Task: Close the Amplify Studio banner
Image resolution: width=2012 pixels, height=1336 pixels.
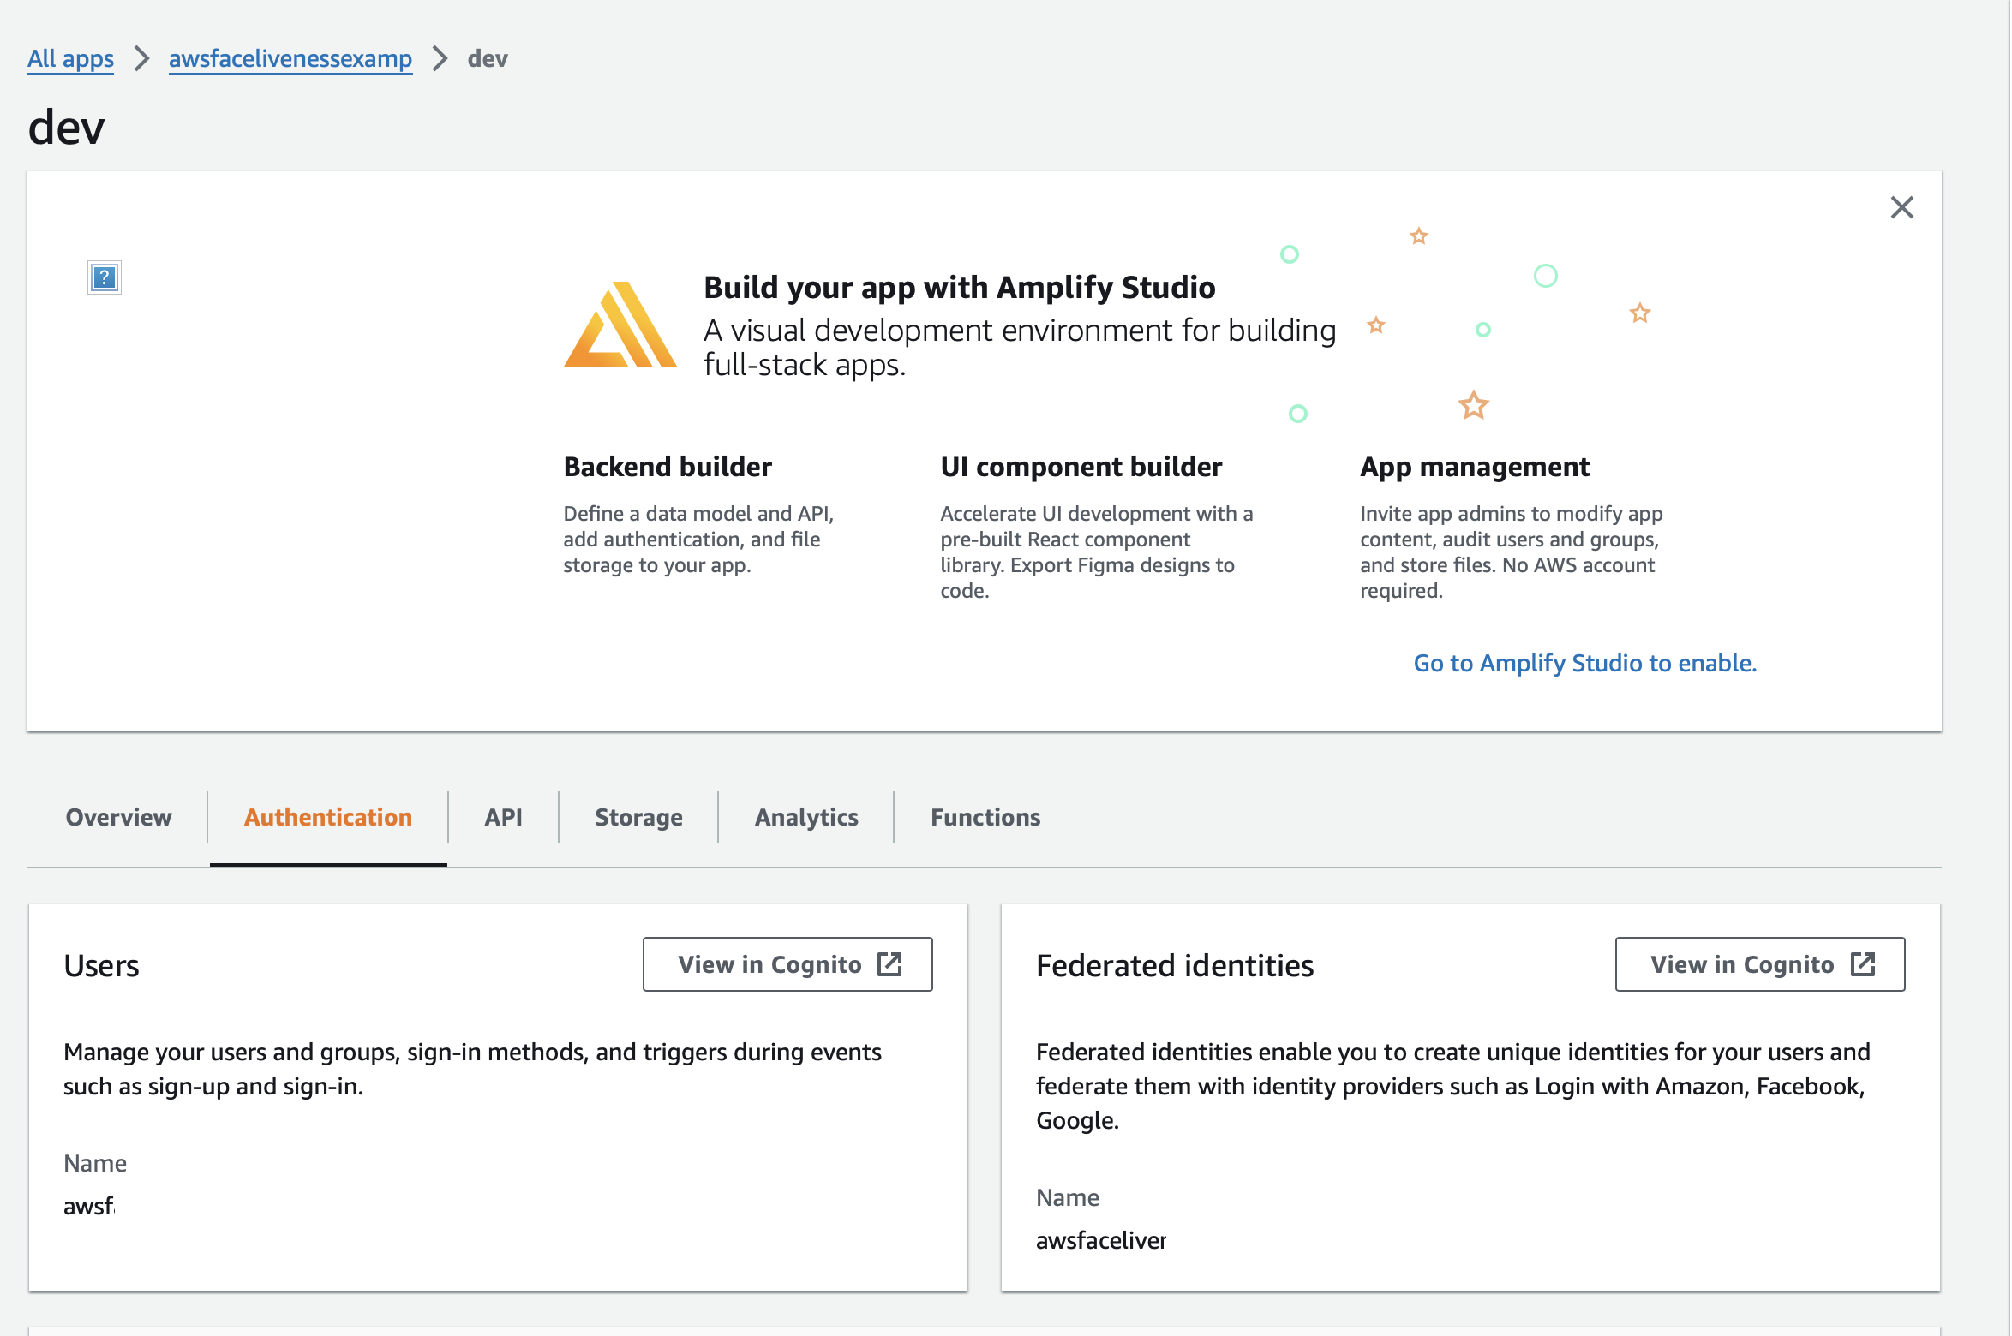Action: pyautogui.click(x=1901, y=207)
